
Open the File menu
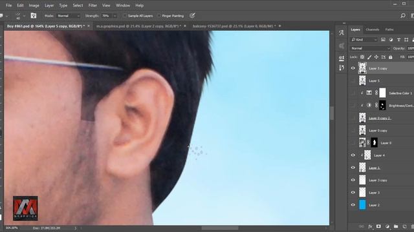tap(8, 5)
